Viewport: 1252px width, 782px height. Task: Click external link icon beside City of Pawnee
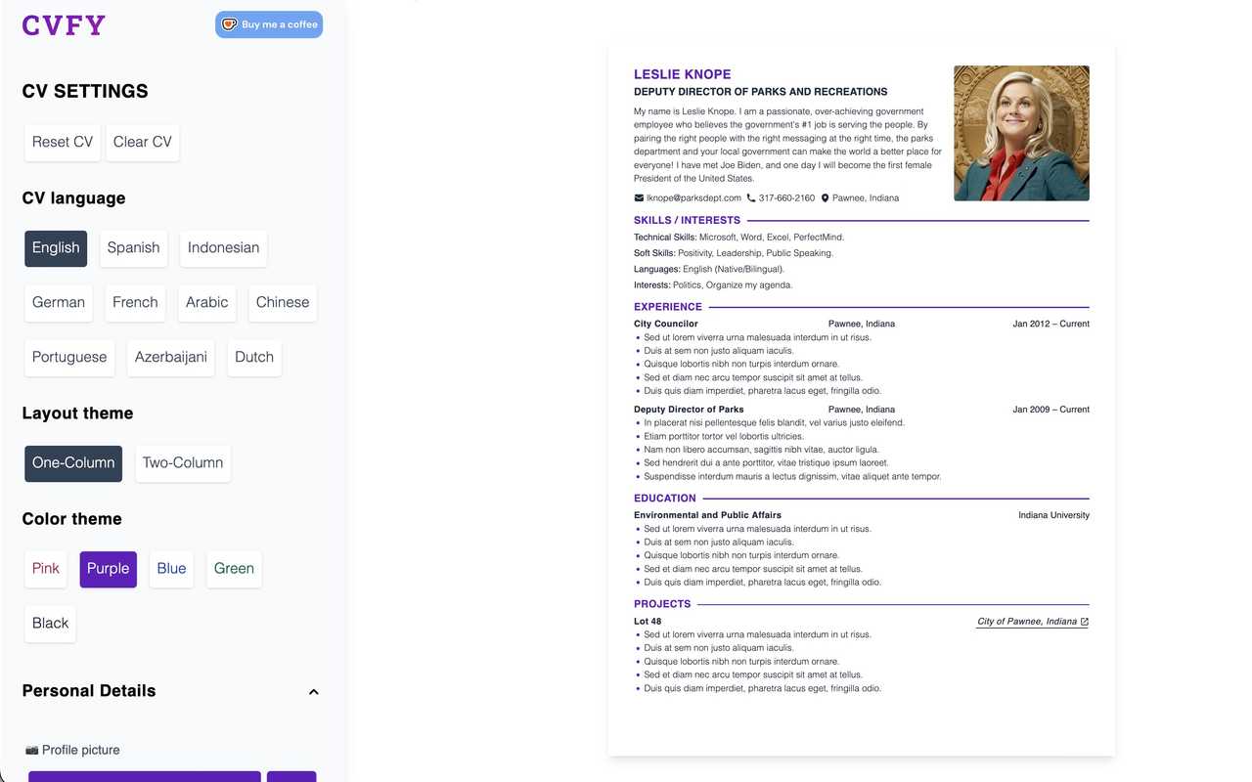tap(1084, 622)
